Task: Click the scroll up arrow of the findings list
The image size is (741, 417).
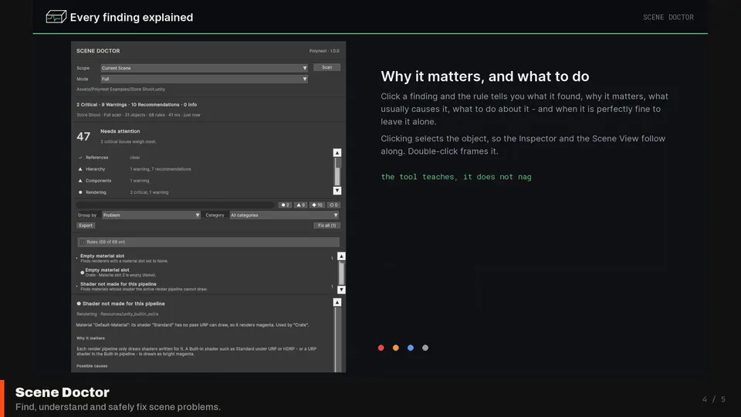Action: [341, 256]
